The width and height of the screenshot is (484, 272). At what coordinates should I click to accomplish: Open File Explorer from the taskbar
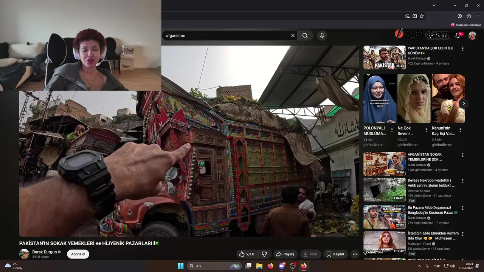pyautogui.click(x=259, y=266)
